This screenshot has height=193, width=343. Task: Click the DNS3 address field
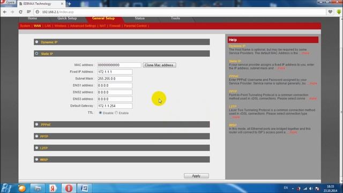point(115,99)
